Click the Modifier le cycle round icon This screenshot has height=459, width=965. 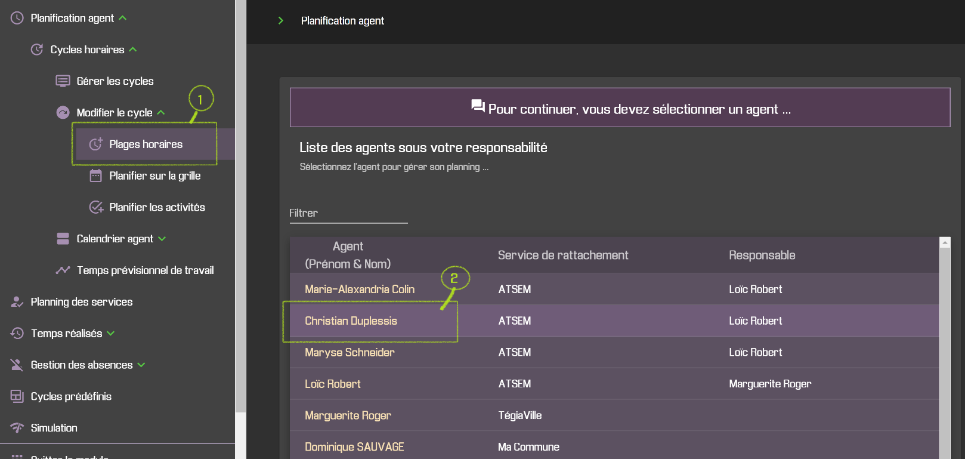pyautogui.click(x=63, y=113)
